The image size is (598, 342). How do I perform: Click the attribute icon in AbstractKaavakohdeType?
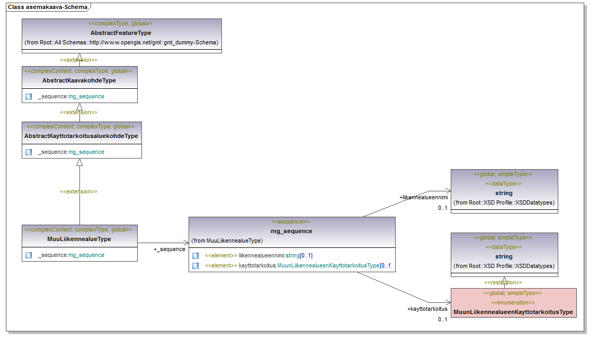pos(29,97)
